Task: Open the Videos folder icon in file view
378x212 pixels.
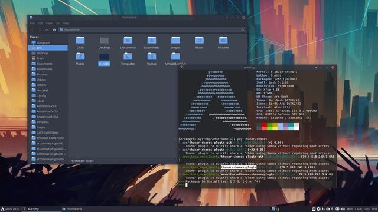Action: 152,59
